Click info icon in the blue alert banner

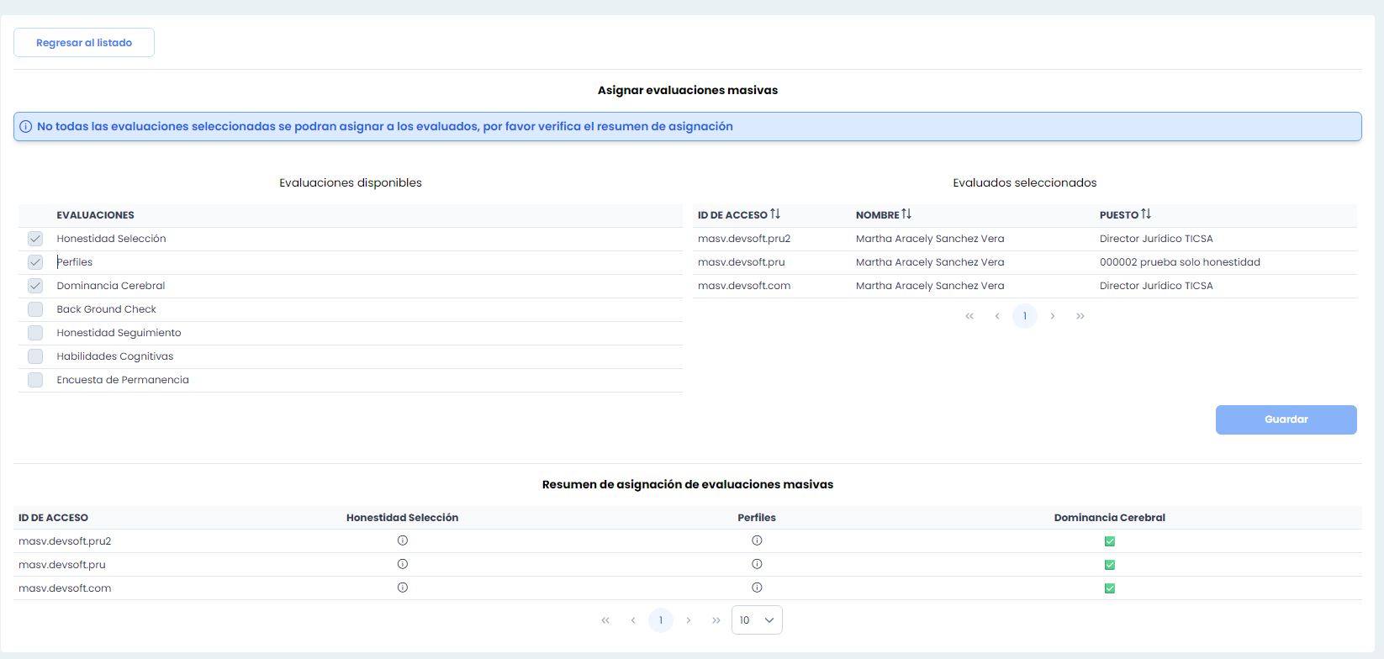click(26, 127)
